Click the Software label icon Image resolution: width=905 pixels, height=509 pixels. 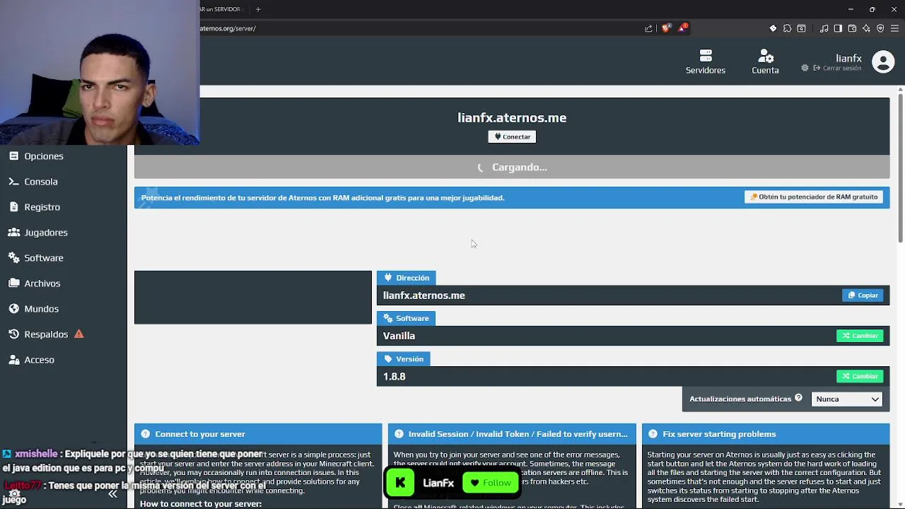[387, 318]
